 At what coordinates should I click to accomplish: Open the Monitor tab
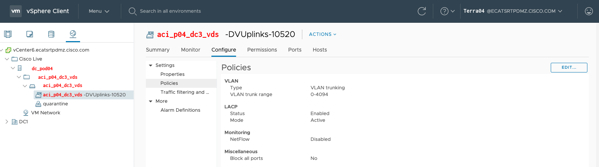click(x=190, y=50)
